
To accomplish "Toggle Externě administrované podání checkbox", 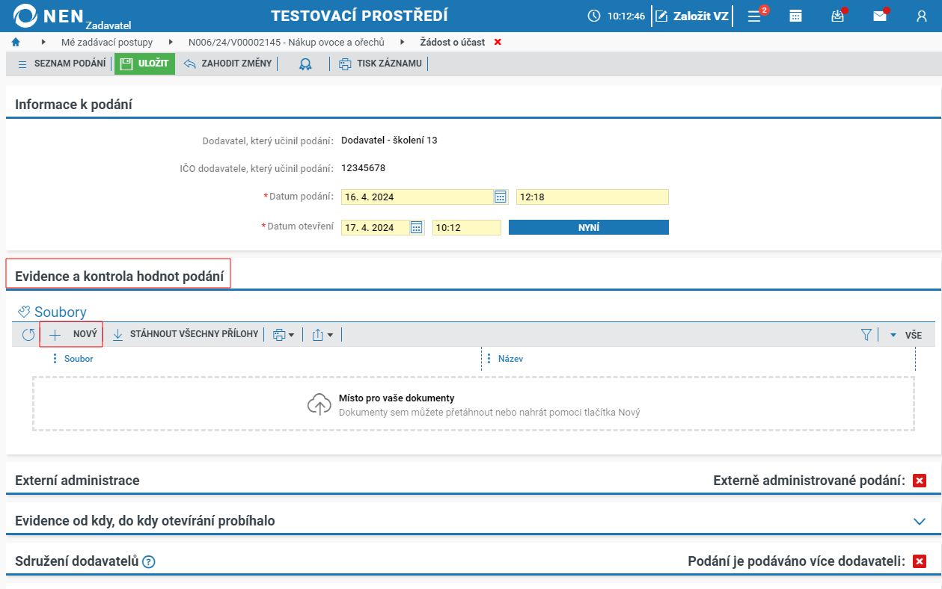I will tap(920, 481).
